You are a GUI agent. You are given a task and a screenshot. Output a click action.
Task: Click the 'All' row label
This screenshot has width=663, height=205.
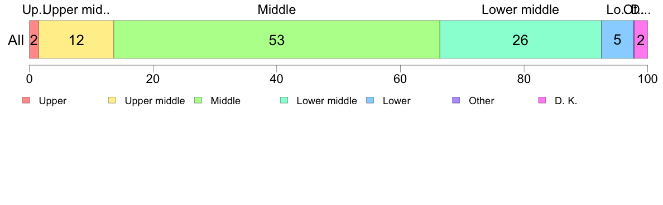pyautogui.click(x=16, y=40)
